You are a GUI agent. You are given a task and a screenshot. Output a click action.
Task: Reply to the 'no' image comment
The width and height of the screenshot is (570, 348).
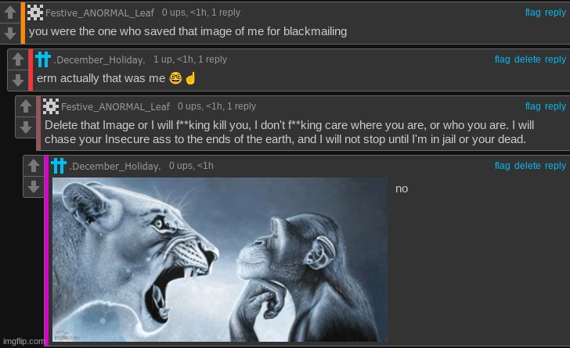click(555, 166)
